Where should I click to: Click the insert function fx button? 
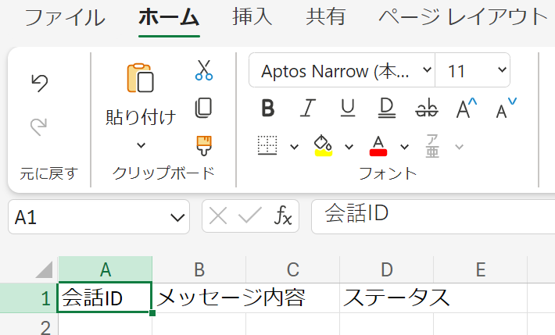(283, 216)
